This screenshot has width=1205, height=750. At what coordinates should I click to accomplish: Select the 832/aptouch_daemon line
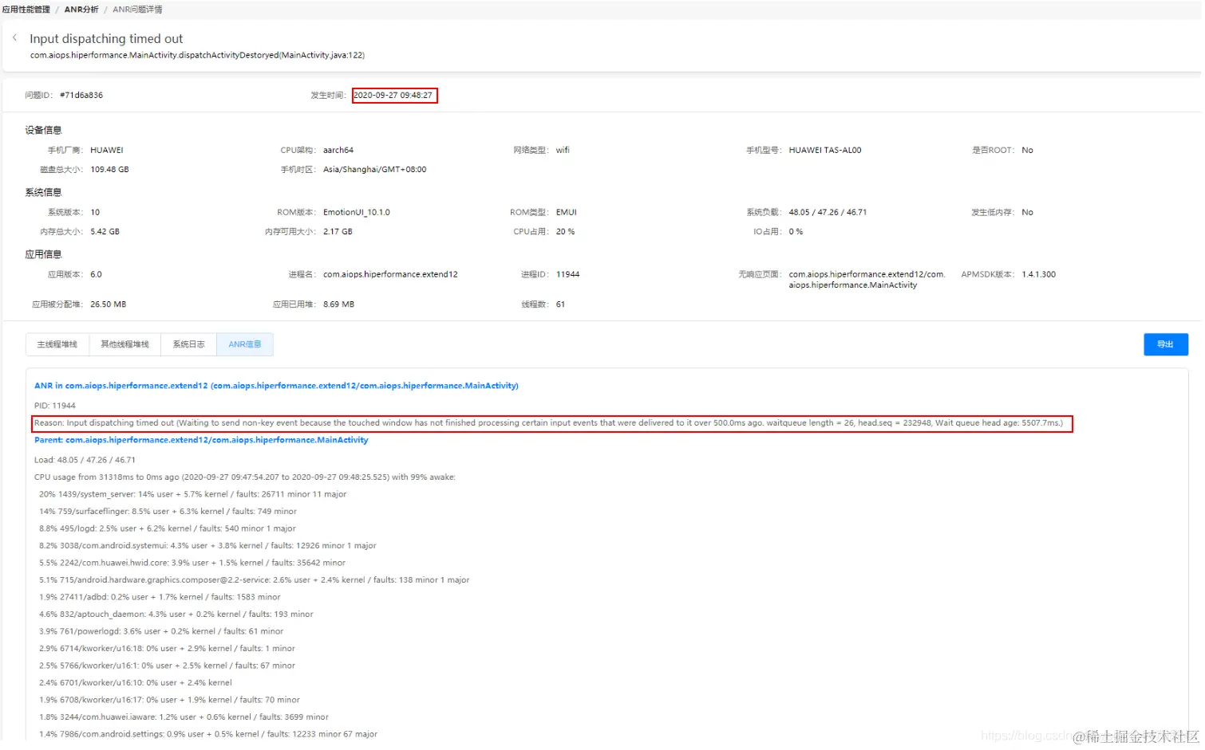tap(176, 615)
